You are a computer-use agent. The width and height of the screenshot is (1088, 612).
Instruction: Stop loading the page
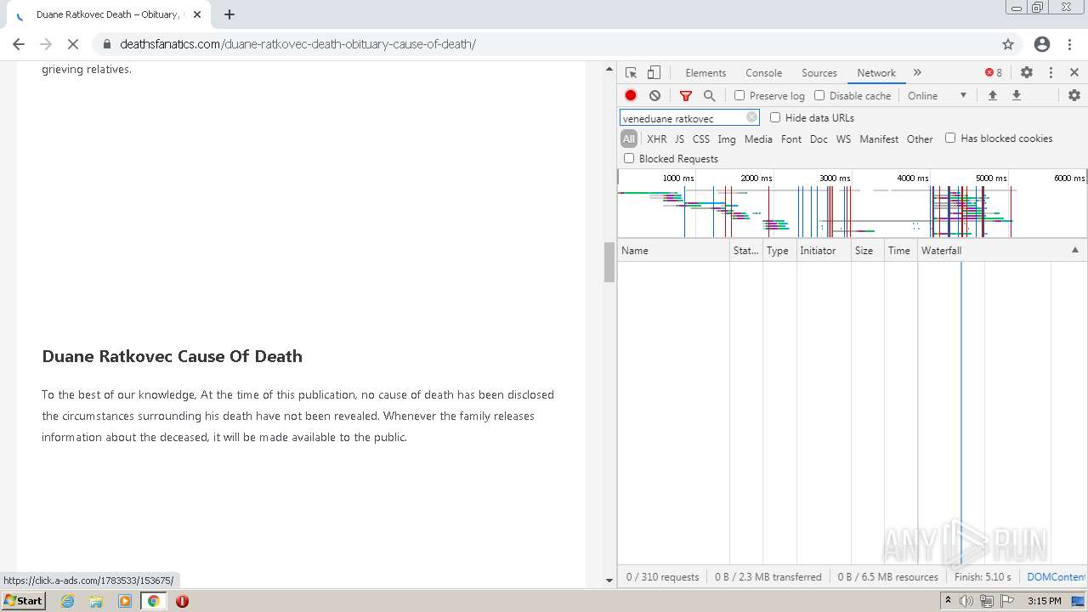(x=73, y=44)
